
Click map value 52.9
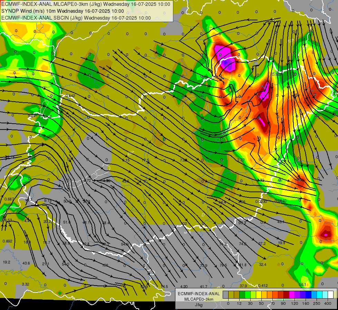tap(144, 287)
